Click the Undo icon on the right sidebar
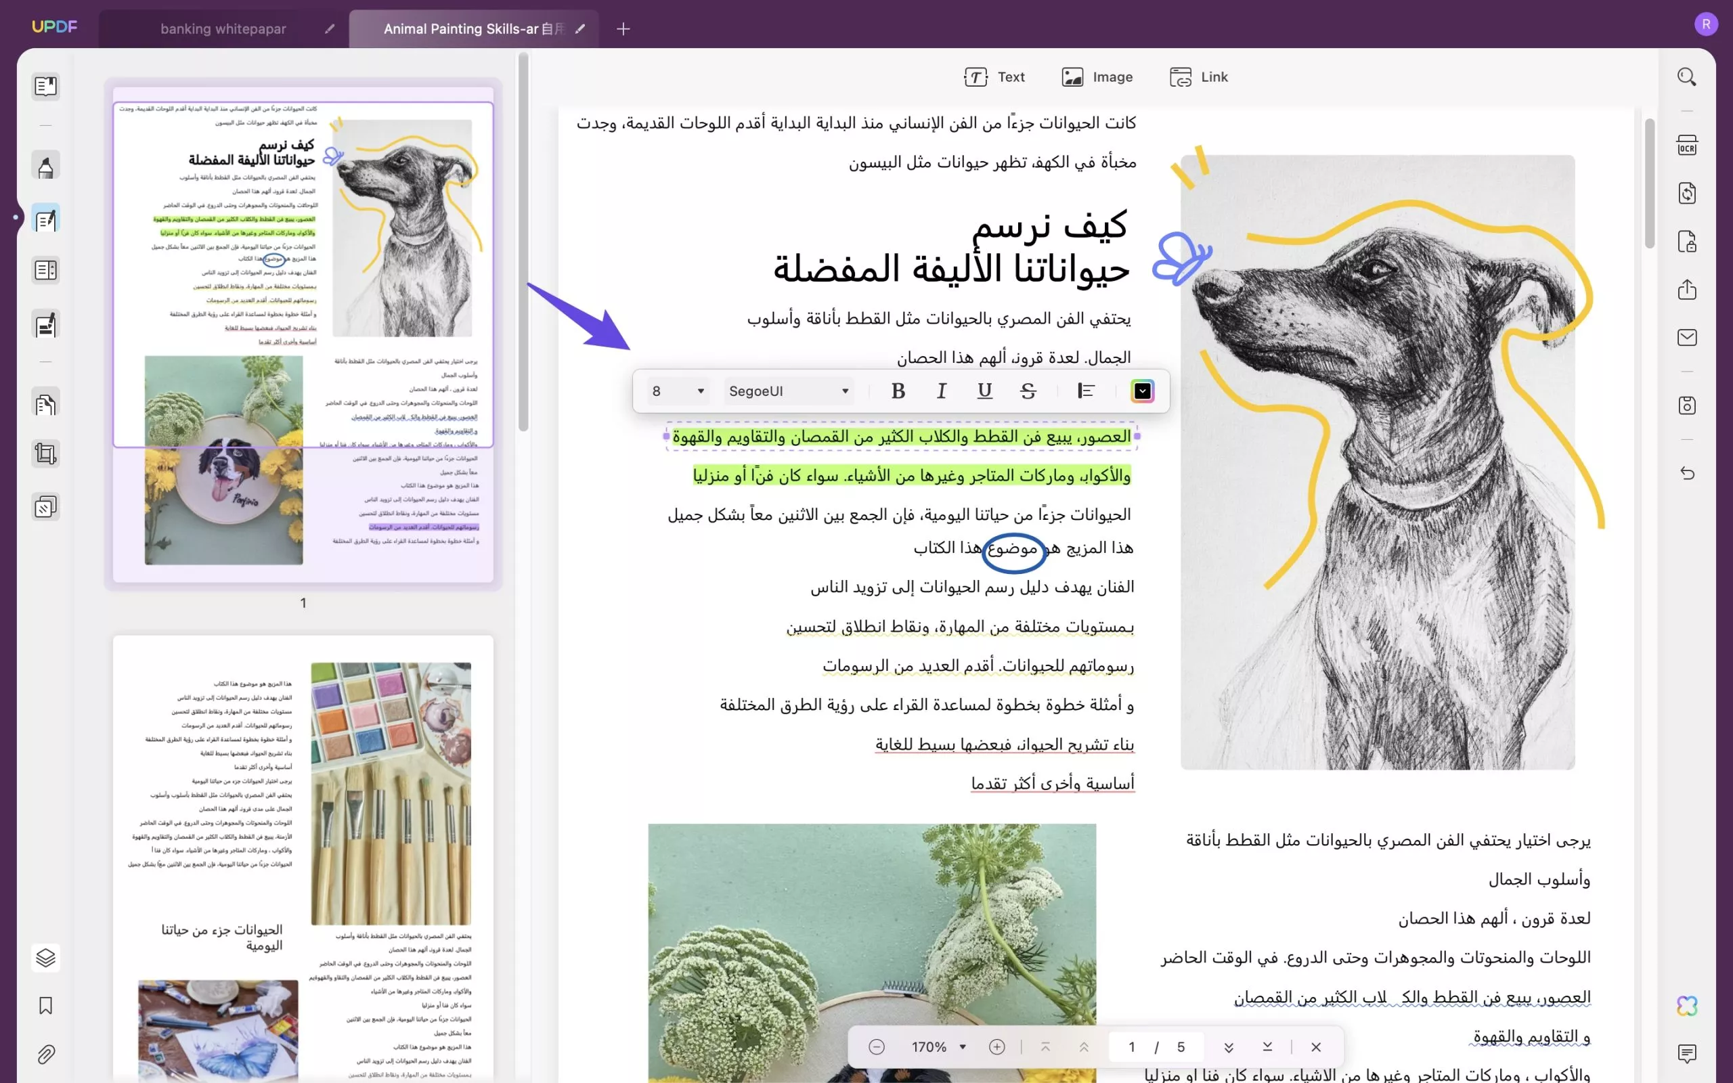1733x1083 pixels. 1688,473
